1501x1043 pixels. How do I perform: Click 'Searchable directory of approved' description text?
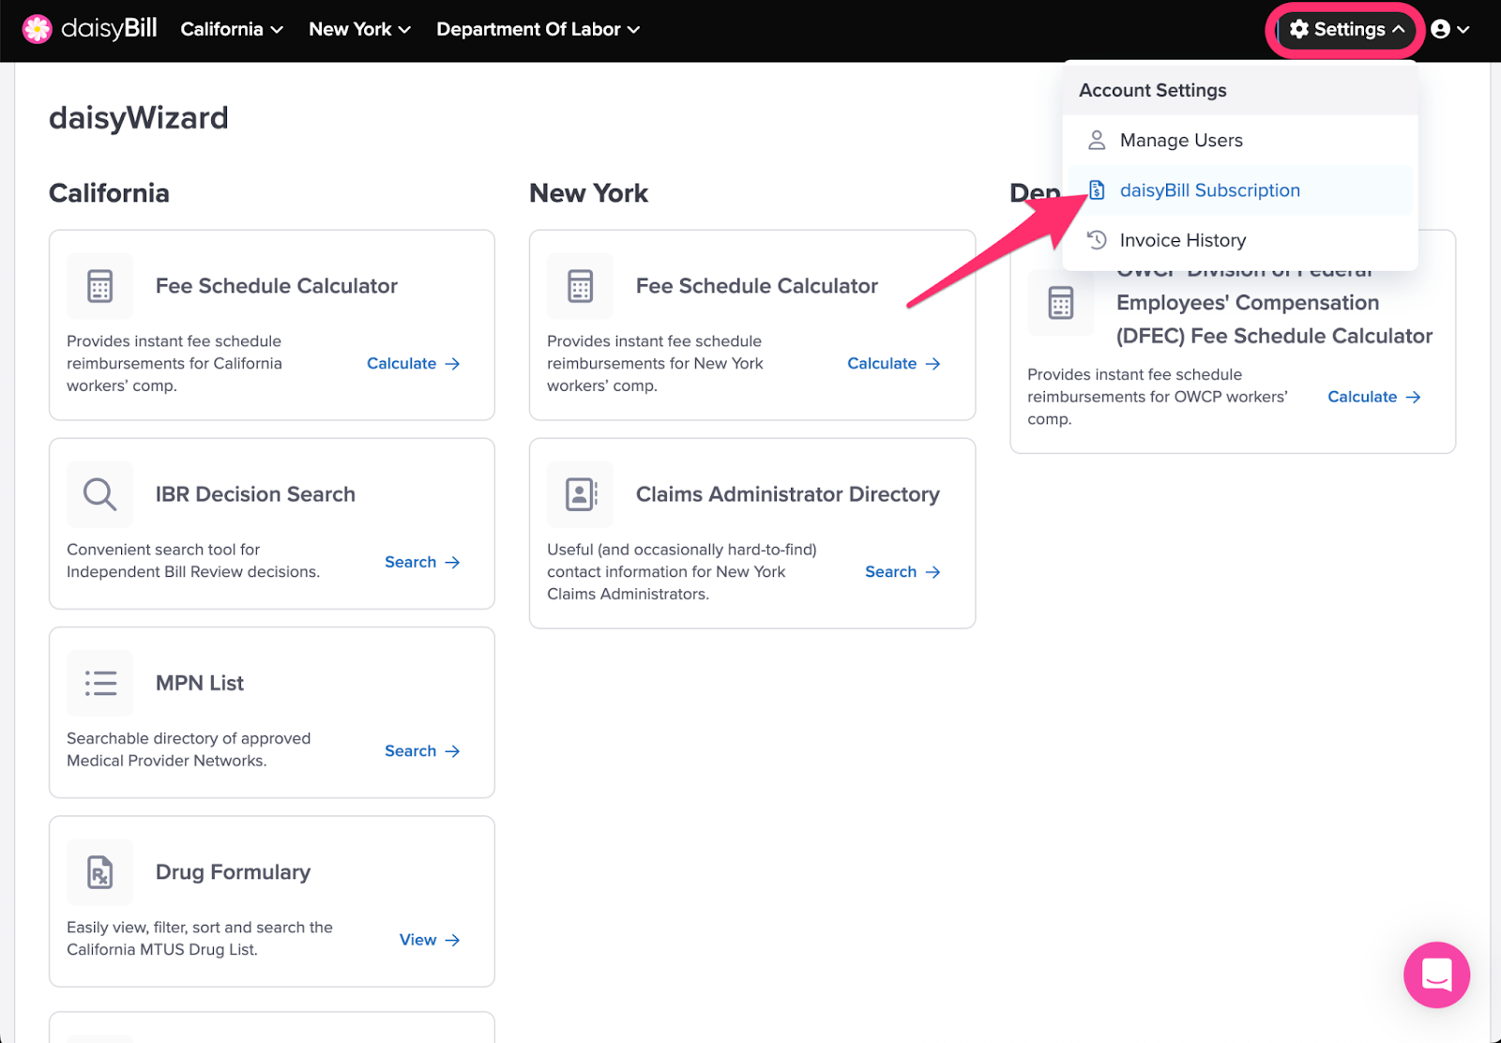click(x=189, y=739)
